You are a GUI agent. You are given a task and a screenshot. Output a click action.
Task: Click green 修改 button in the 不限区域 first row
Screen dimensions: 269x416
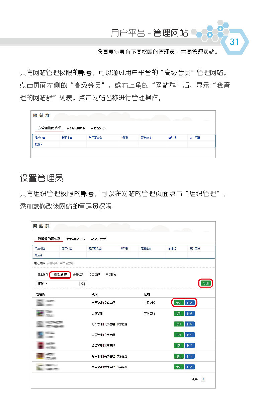tap(179, 303)
